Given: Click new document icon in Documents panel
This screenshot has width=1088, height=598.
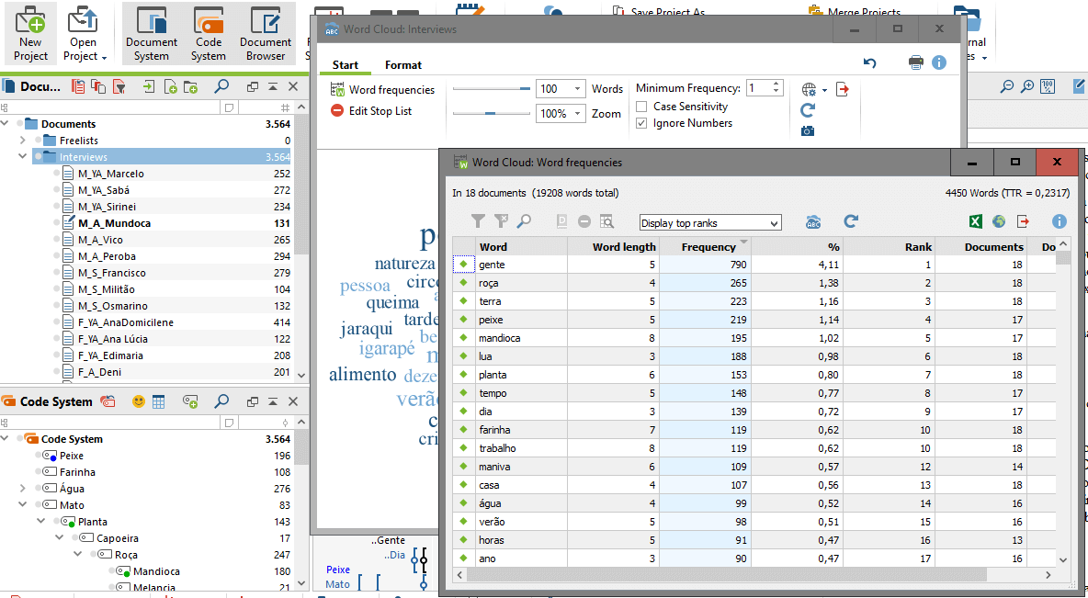Looking at the screenshot, I should pyautogui.click(x=170, y=86).
